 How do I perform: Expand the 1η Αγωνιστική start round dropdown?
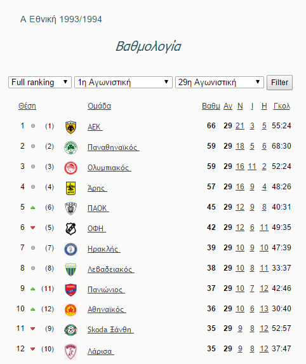pos(123,82)
